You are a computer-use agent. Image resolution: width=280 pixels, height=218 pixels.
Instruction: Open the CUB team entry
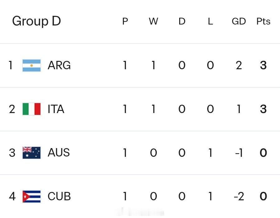tap(59, 197)
